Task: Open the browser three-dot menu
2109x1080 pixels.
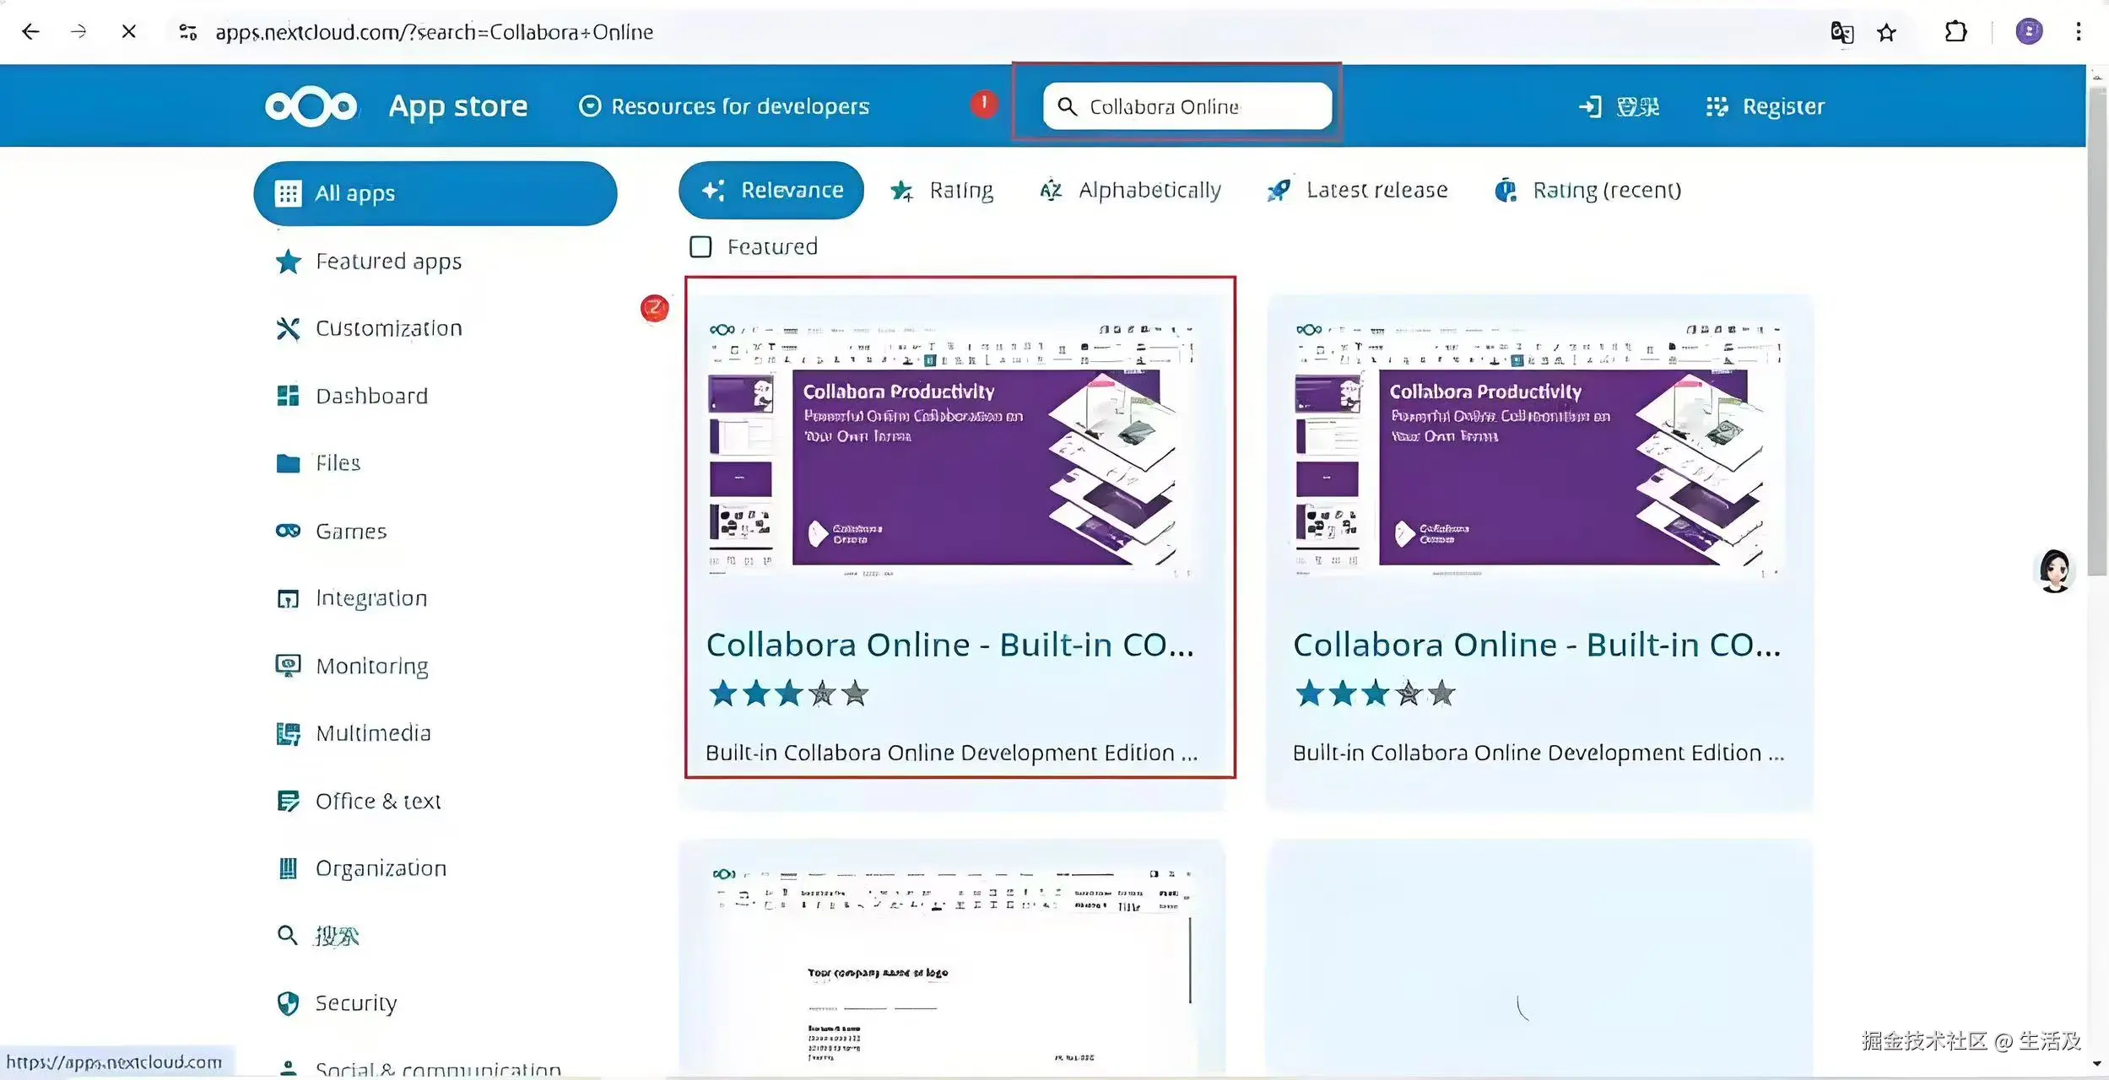Action: (x=2078, y=32)
